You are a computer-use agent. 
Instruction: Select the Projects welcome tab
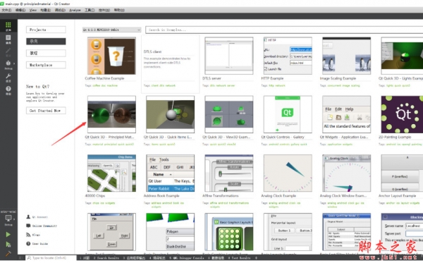[46, 30]
